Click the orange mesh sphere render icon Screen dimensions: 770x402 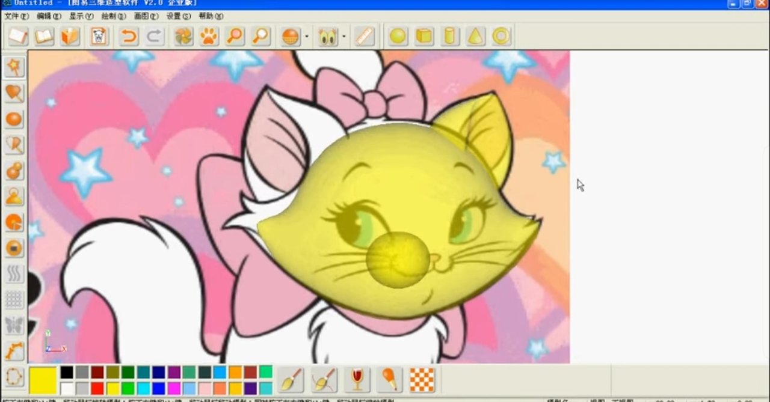click(291, 37)
